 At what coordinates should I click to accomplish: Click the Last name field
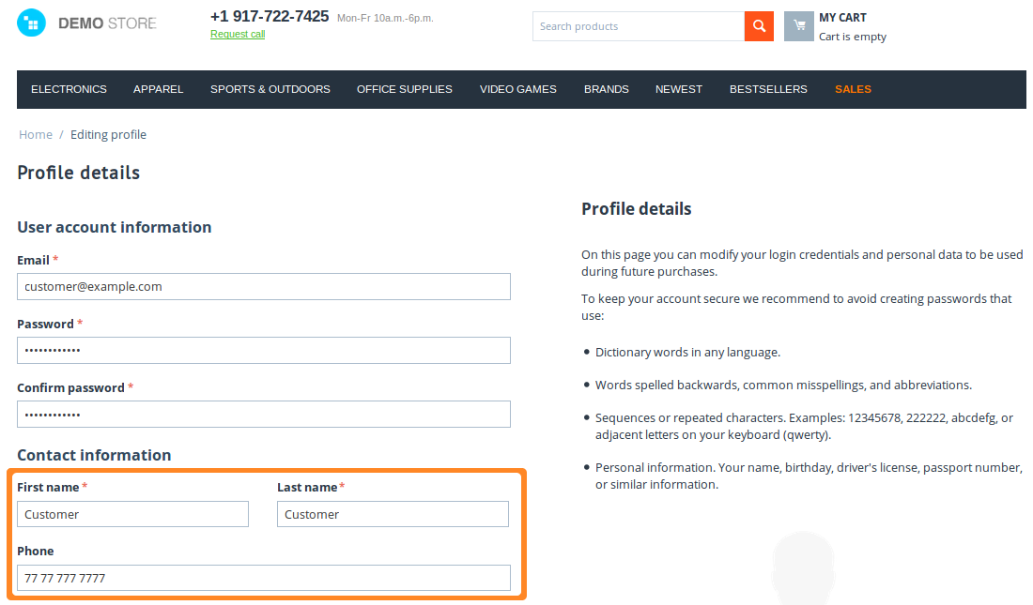click(393, 514)
